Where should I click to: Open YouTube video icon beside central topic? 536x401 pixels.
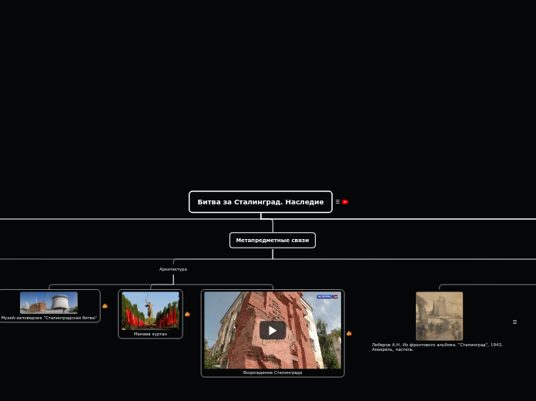click(345, 202)
